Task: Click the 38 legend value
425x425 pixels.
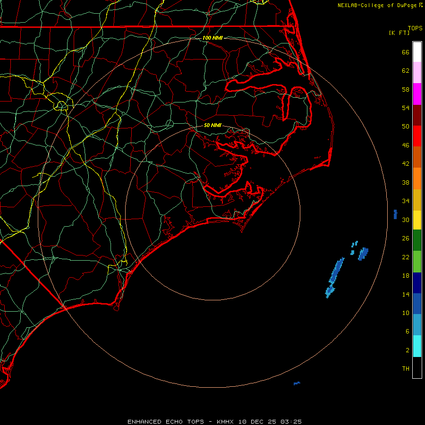Action: click(x=406, y=182)
